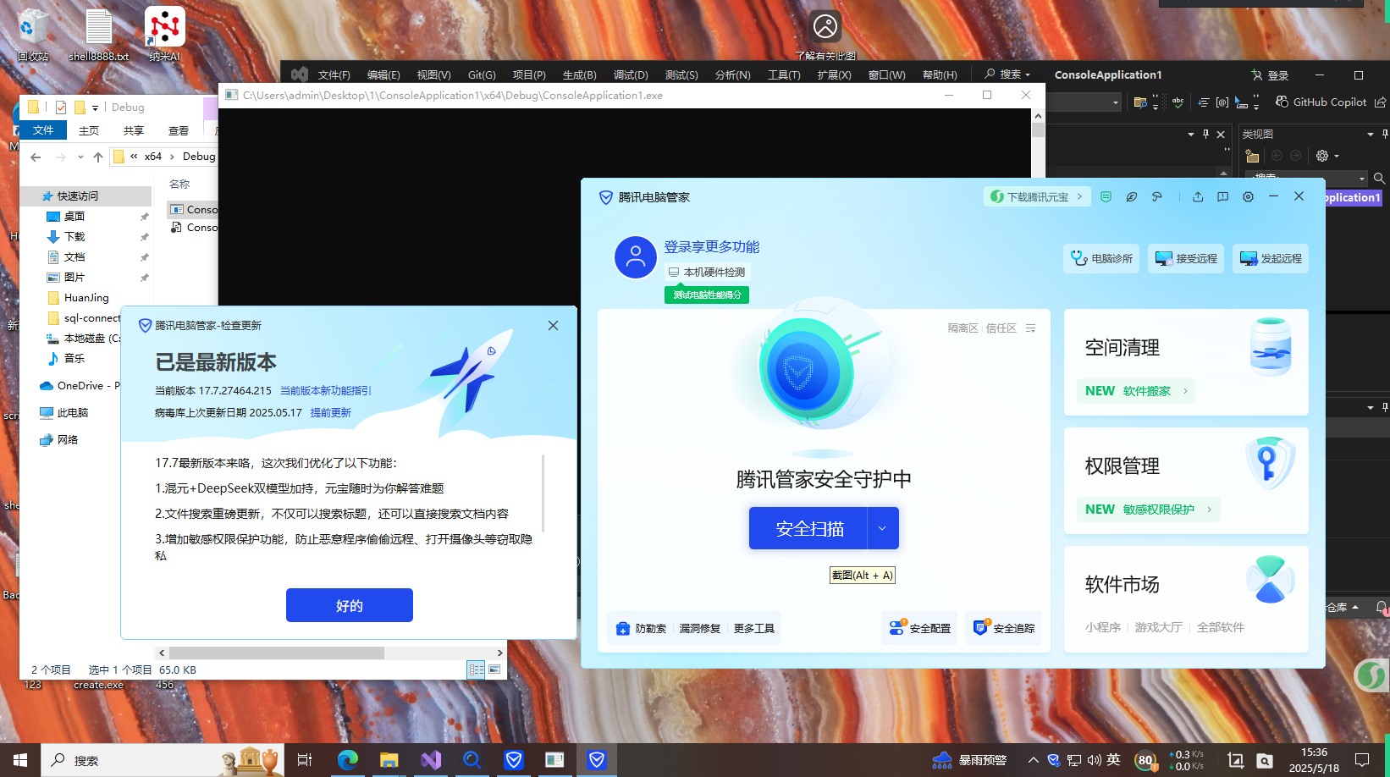Open the quick access toolbar dropdown in Explorer
Image resolution: width=1390 pixels, height=777 pixels.
pyautogui.click(x=95, y=108)
